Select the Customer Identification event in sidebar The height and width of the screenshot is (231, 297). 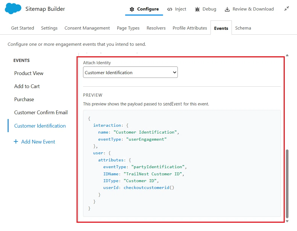point(40,126)
